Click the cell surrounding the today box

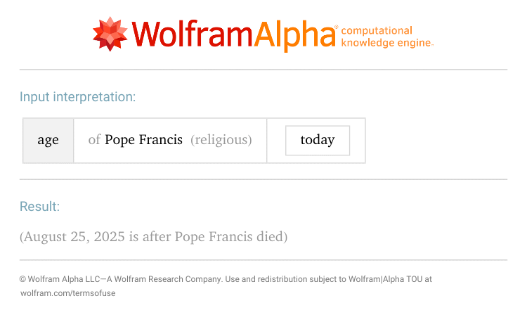pos(316,140)
